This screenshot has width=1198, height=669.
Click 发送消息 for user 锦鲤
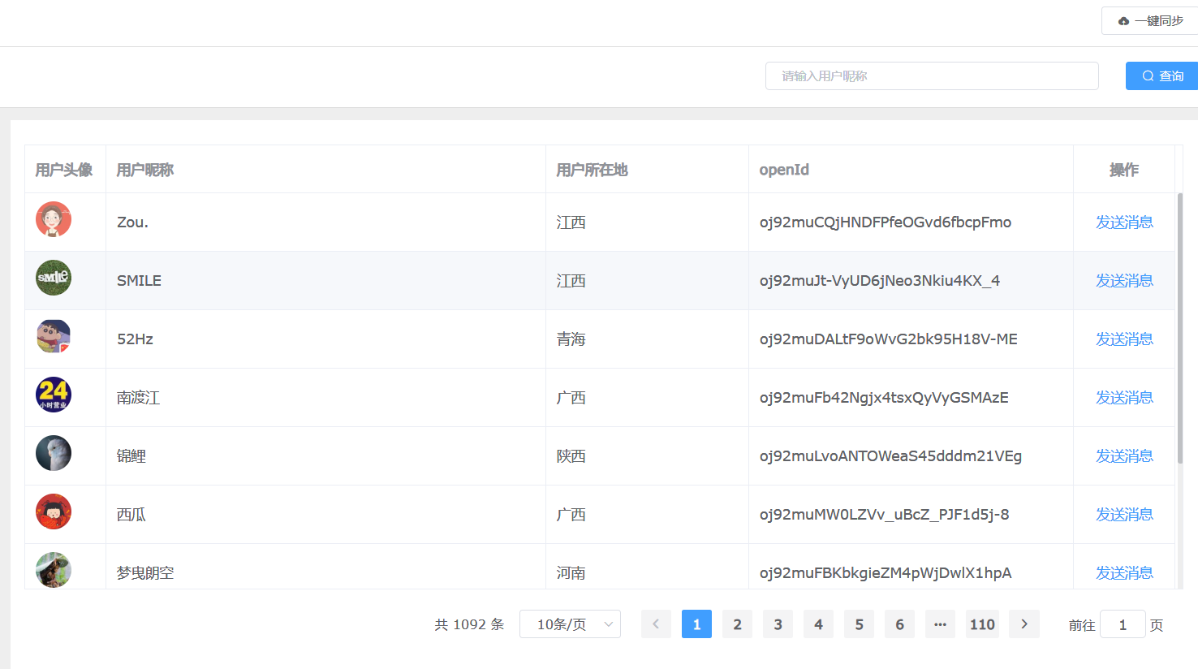pyautogui.click(x=1124, y=456)
